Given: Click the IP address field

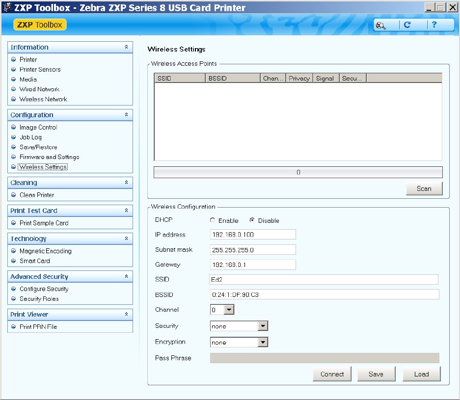Looking at the screenshot, I should pyautogui.click(x=253, y=235).
